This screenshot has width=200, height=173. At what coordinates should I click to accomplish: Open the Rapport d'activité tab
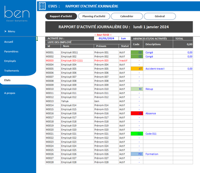tap(61, 16)
